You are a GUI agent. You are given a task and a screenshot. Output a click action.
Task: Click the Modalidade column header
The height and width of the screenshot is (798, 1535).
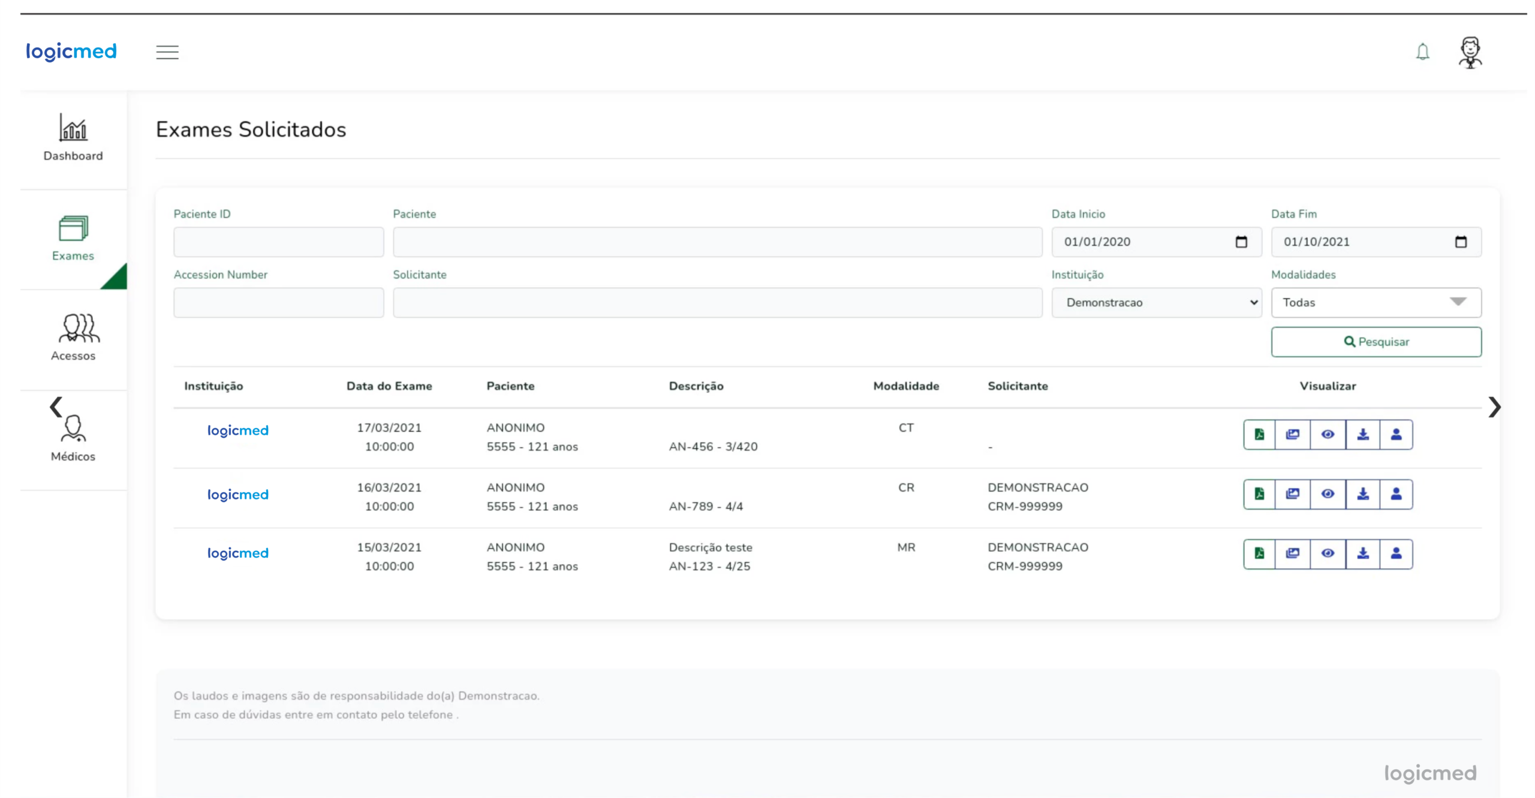tap(905, 387)
